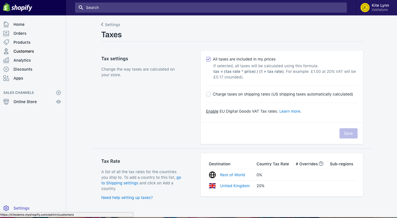Select the Orders icon
Image resolution: width=397 pixels, height=218 pixels.
pyautogui.click(x=6, y=33)
